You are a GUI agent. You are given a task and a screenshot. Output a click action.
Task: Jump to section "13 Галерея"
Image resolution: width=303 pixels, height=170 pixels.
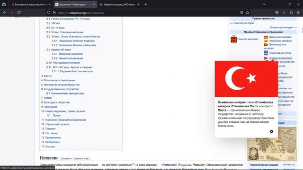click(48, 129)
